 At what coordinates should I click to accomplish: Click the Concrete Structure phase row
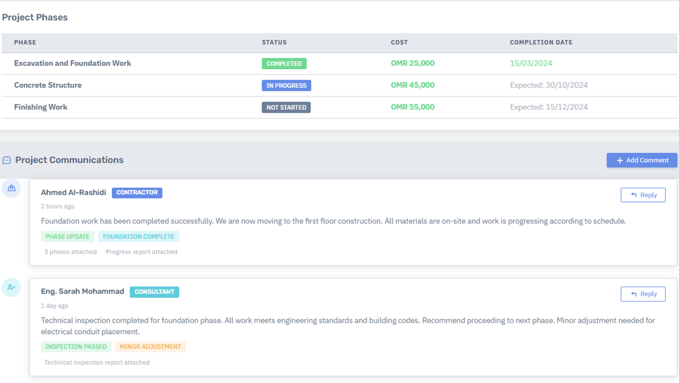pos(48,85)
